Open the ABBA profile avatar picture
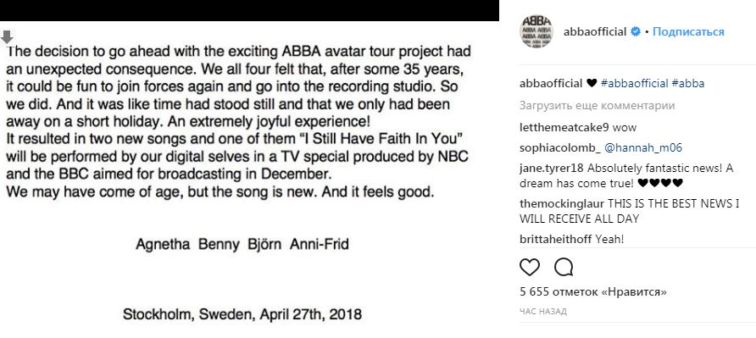The width and height of the screenshot is (756, 338). (536, 31)
